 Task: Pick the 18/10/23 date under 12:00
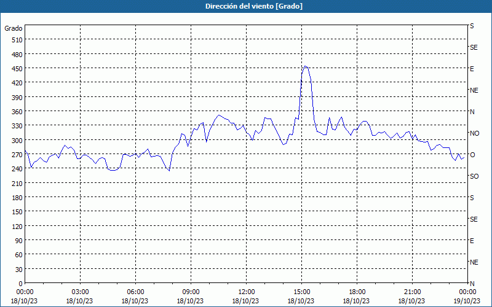coord(245,301)
